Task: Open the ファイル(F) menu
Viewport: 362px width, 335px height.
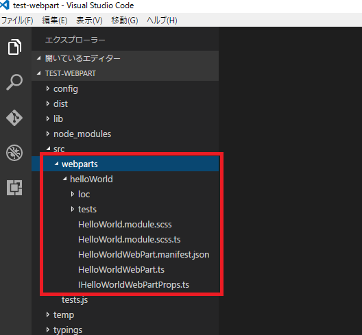Action: 17,21
